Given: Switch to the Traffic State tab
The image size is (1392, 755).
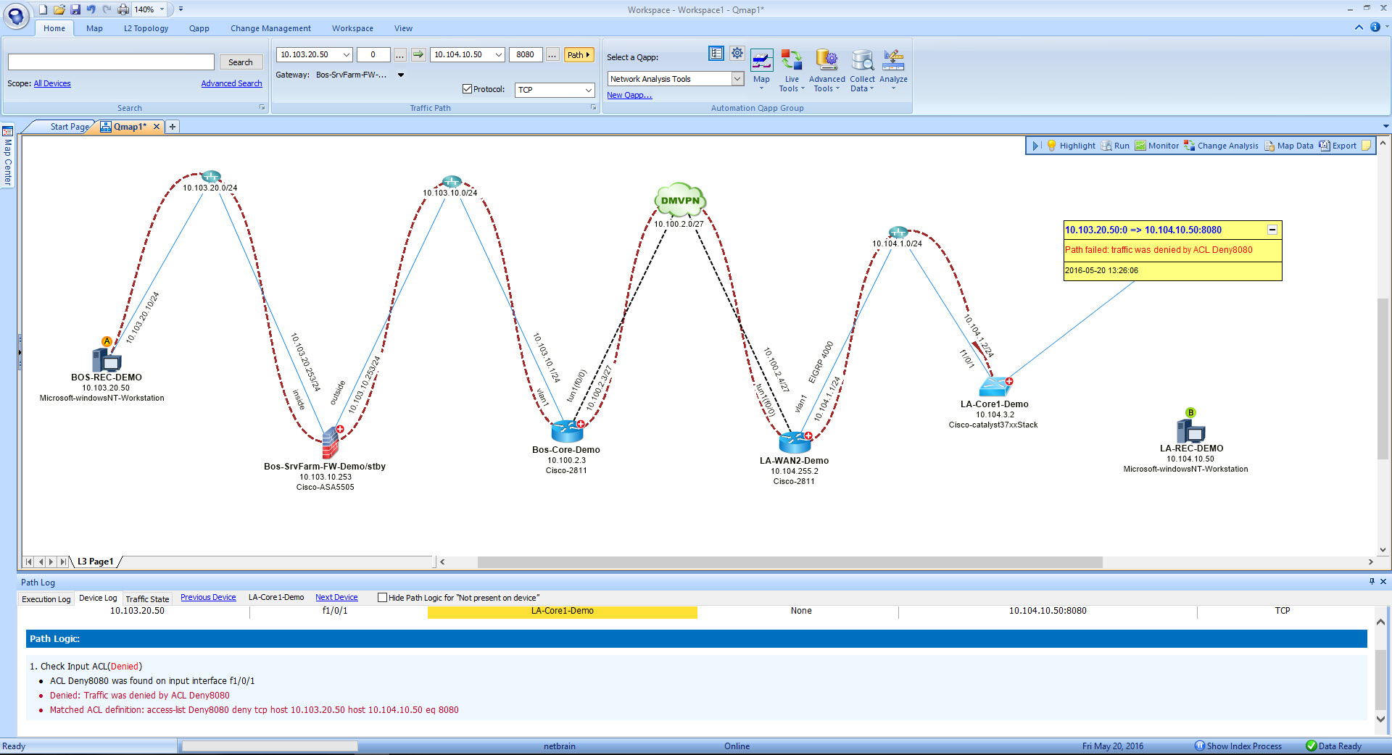Looking at the screenshot, I should click(147, 599).
